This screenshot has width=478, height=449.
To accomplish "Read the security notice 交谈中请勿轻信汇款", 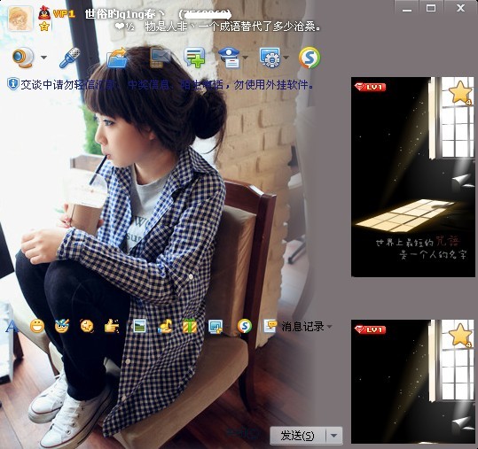I will click(167, 85).
